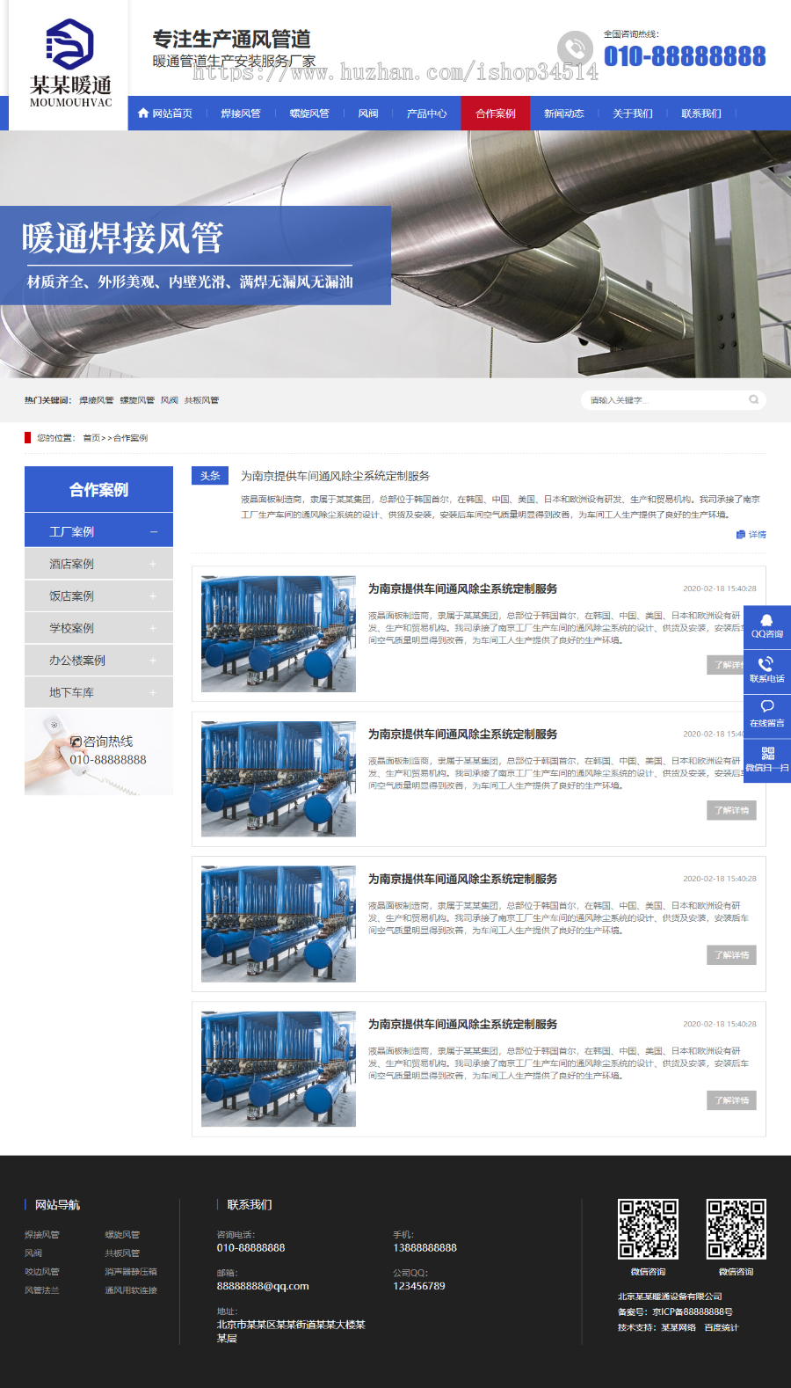Click the second footer 微信咨询 QR code
791x1388 pixels.
736,1229
